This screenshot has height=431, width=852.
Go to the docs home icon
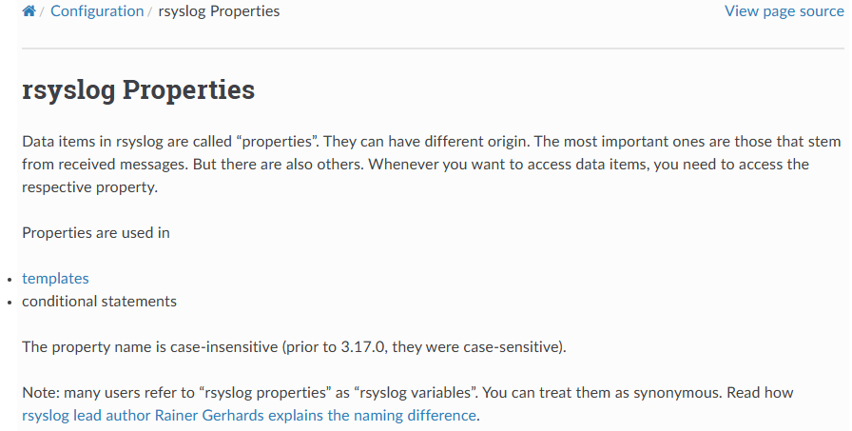(29, 10)
